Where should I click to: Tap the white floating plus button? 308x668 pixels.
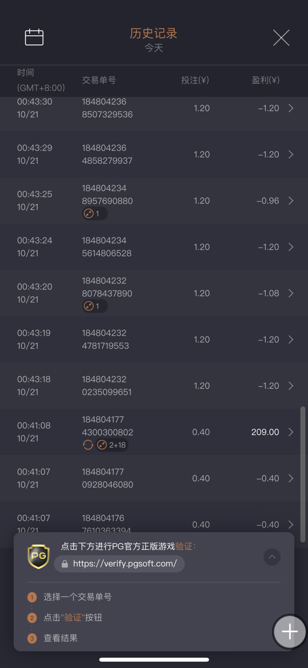click(290, 631)
